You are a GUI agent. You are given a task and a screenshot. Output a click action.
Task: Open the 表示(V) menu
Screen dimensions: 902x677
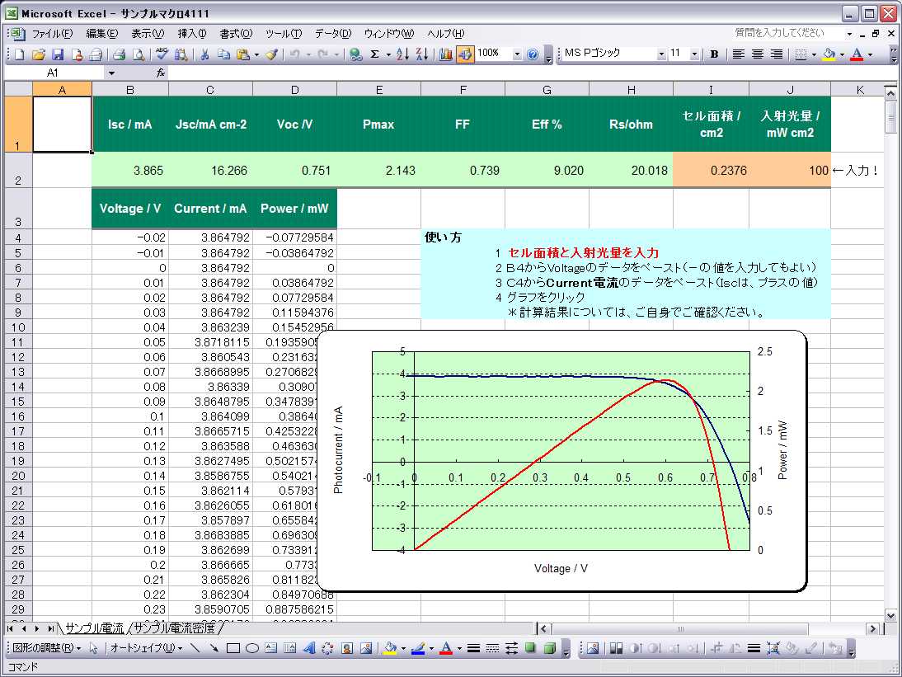click(148, 34)
